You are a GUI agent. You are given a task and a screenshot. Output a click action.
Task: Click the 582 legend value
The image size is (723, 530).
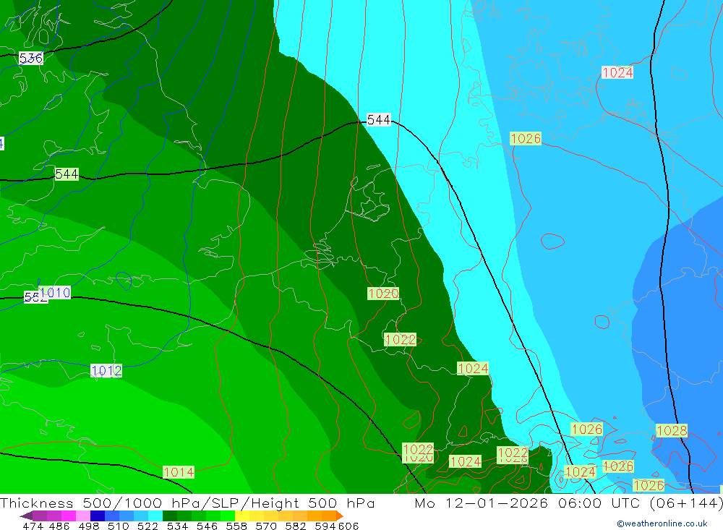tap(295, 526)
